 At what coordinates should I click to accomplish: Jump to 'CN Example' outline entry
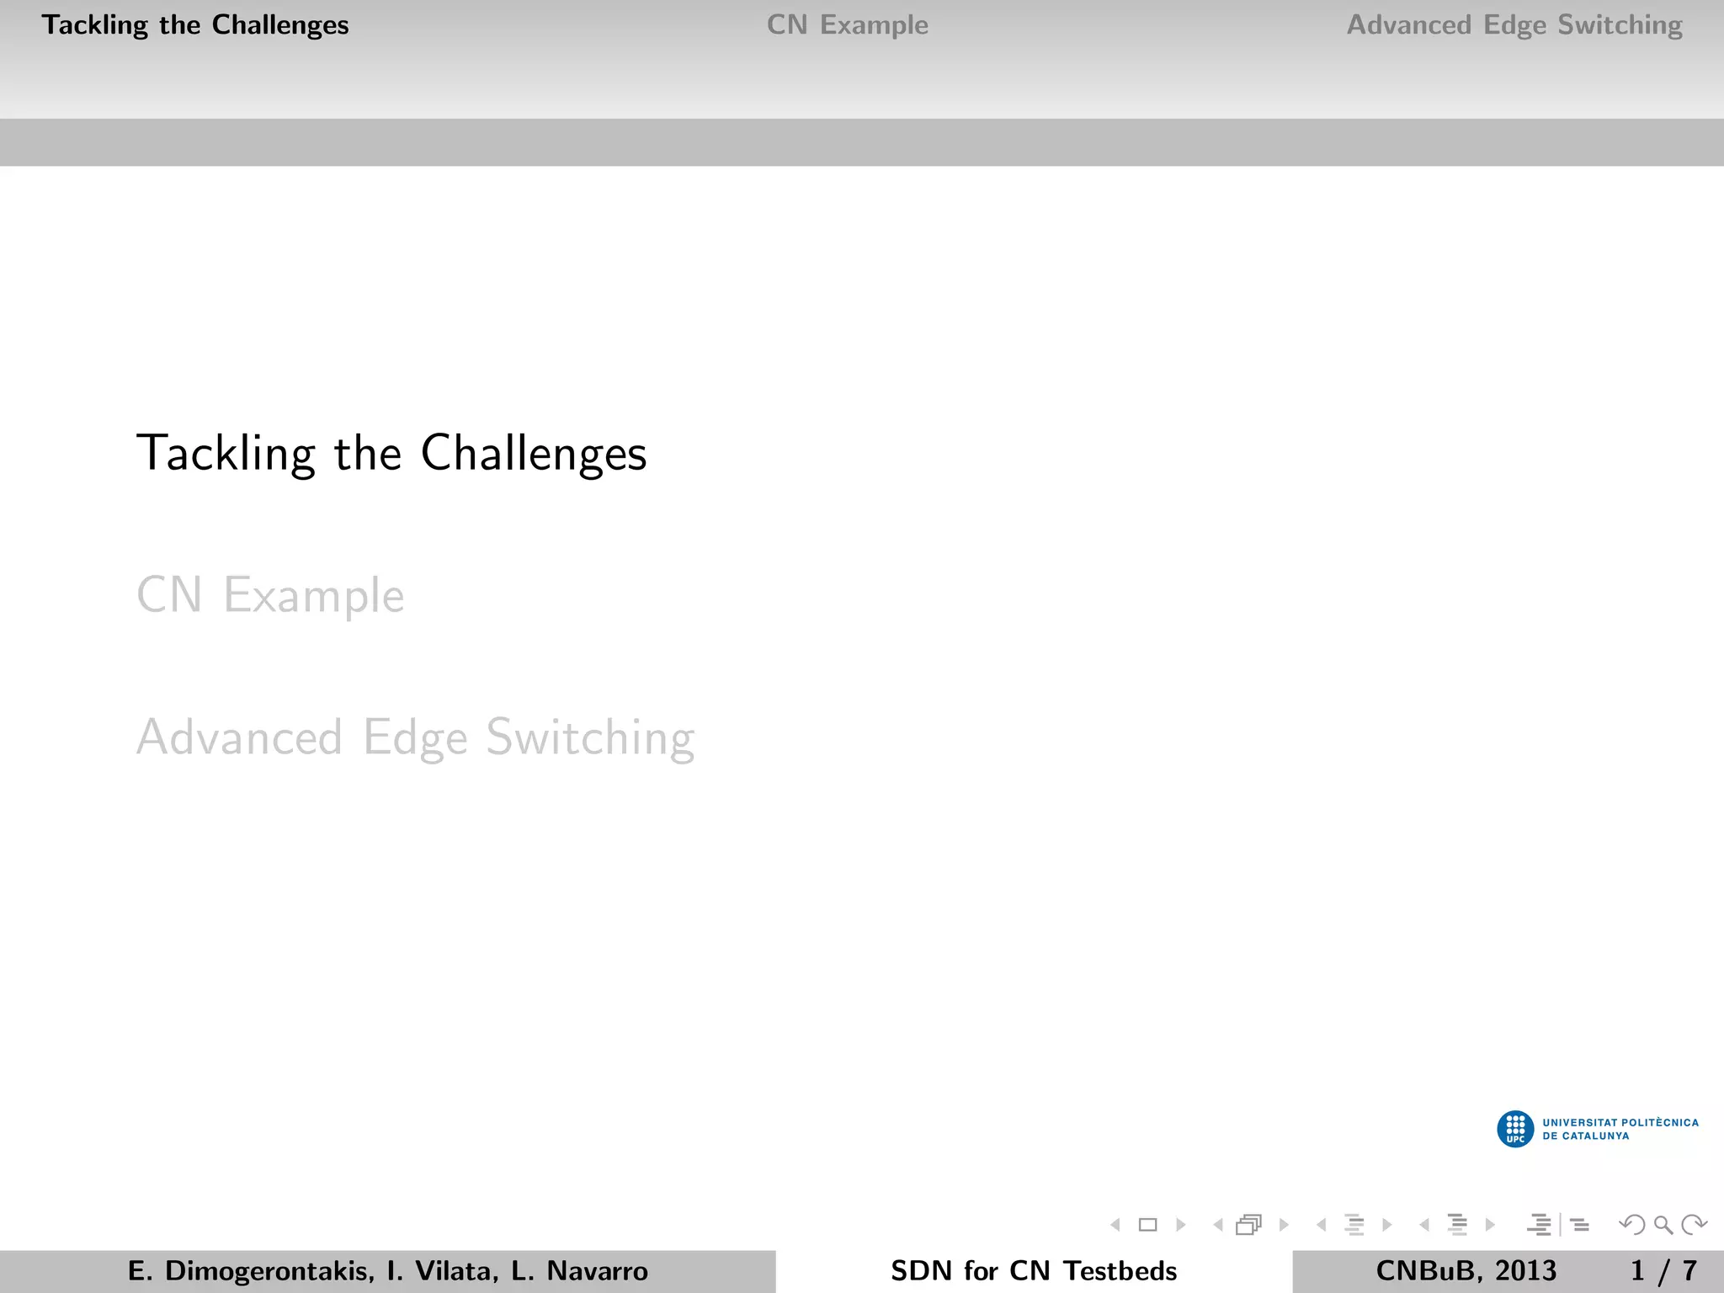pos(270,595)
